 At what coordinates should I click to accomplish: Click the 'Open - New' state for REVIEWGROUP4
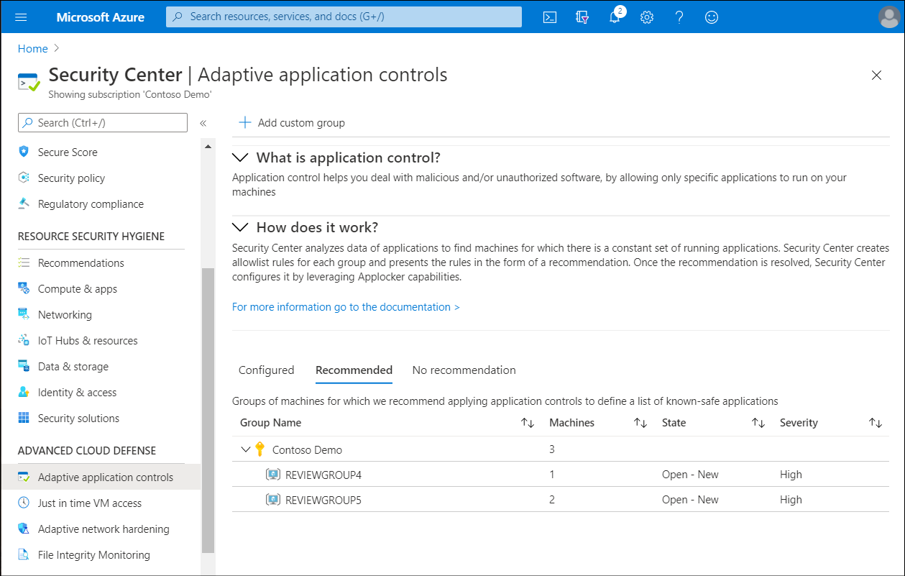pos(690,475)
